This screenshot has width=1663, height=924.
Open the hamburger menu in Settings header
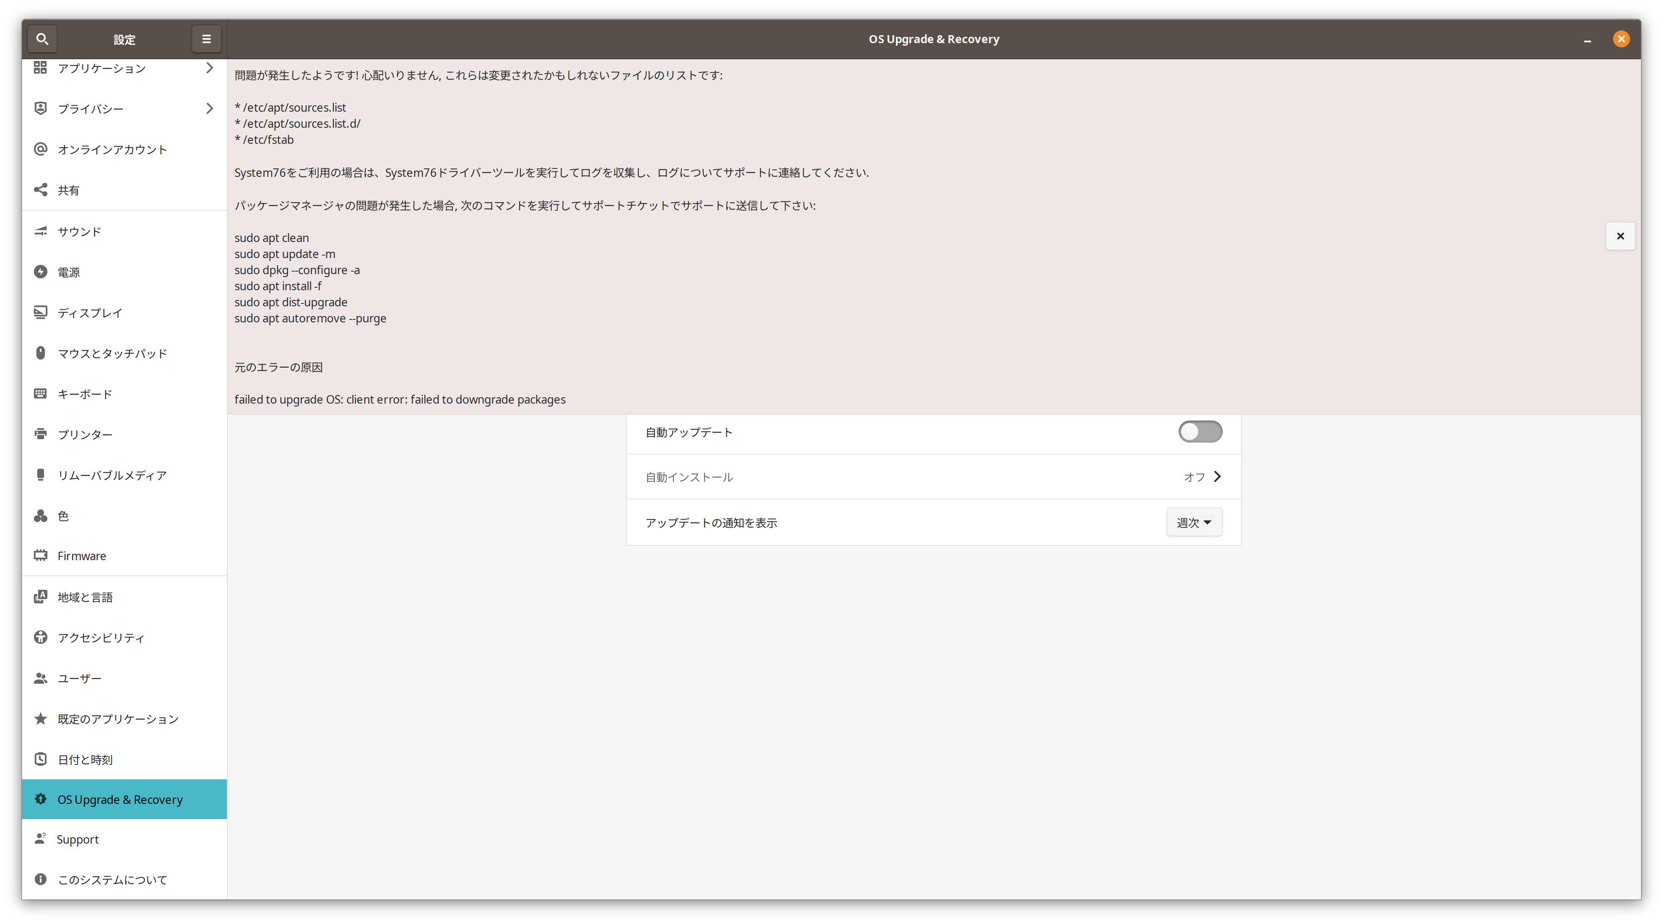(x=206, y=39)
